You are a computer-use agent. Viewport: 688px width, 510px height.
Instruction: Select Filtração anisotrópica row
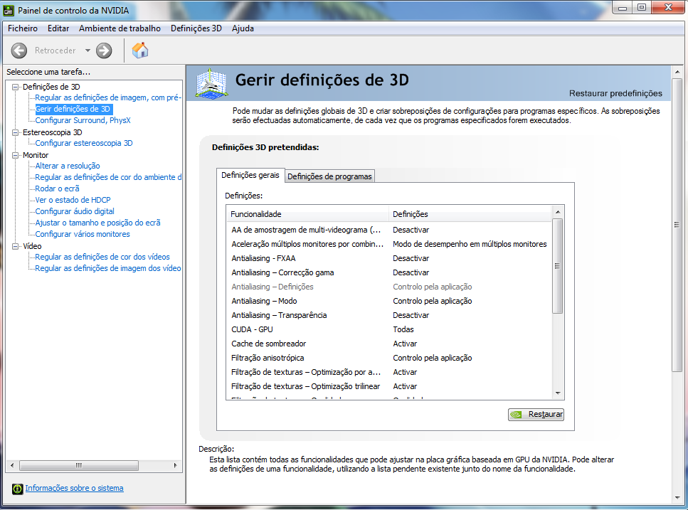[388, 358]
